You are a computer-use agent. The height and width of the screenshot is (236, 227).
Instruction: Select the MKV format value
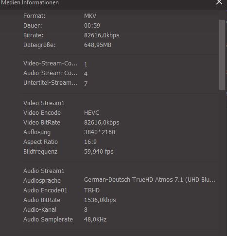point(90,16)
